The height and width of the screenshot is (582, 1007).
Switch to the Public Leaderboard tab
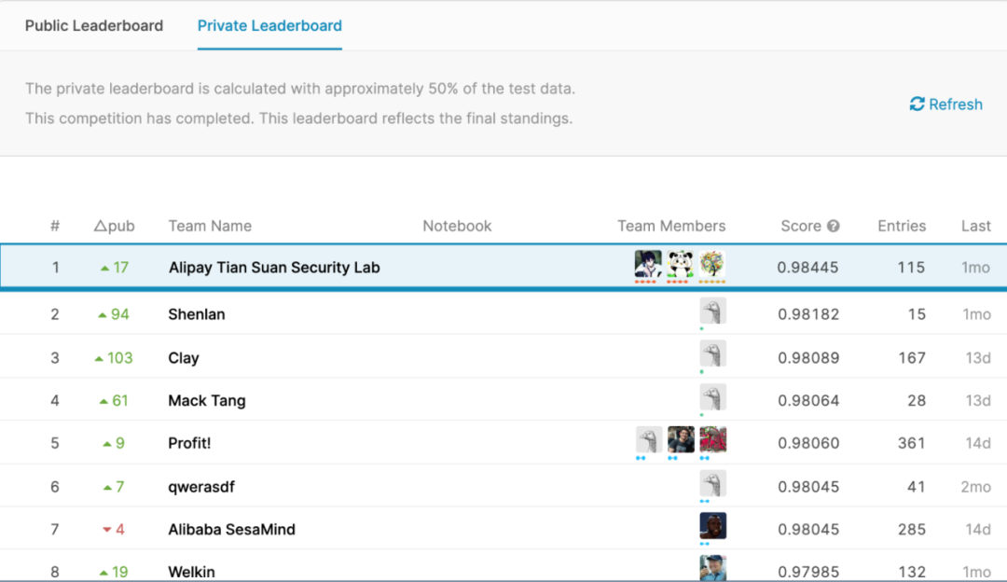tap(94, 26)
